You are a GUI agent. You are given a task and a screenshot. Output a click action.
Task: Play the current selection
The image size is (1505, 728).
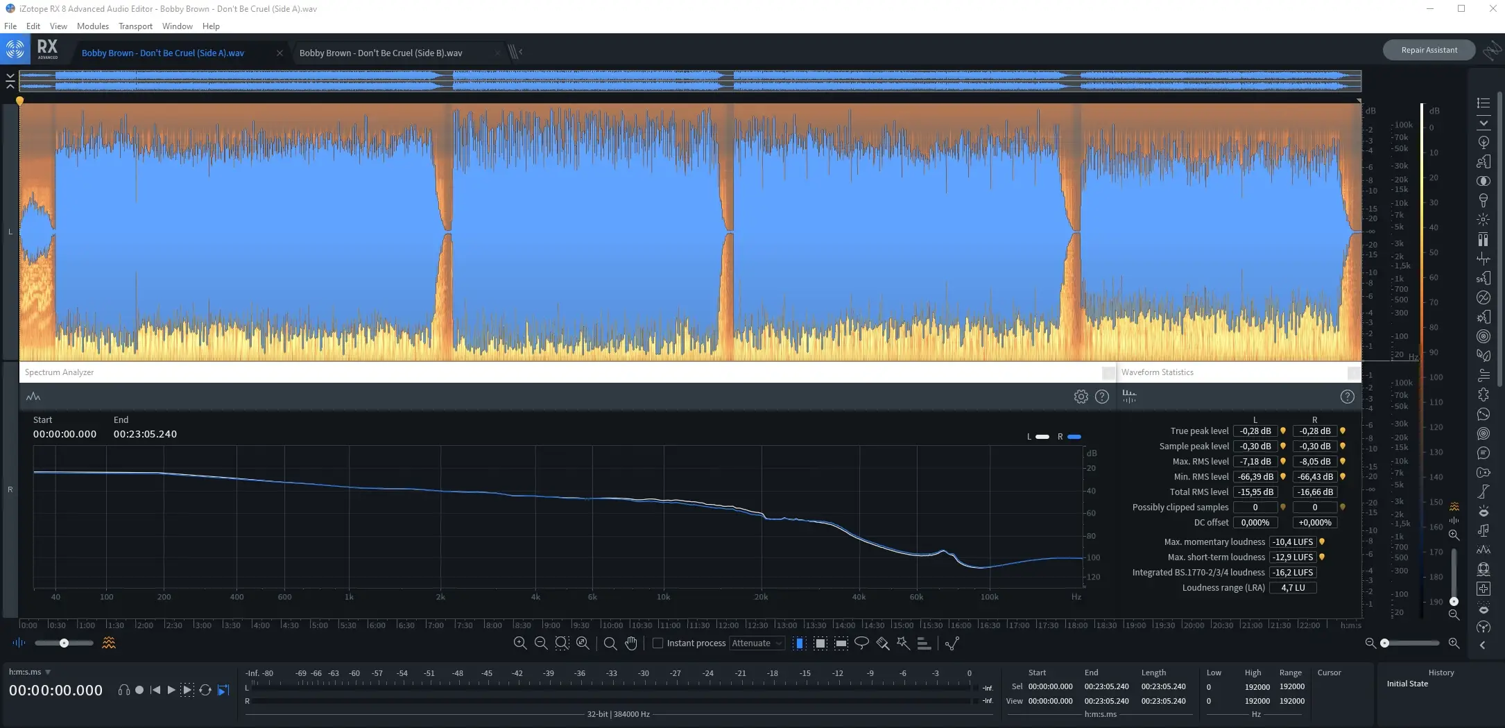coord(187,690)
